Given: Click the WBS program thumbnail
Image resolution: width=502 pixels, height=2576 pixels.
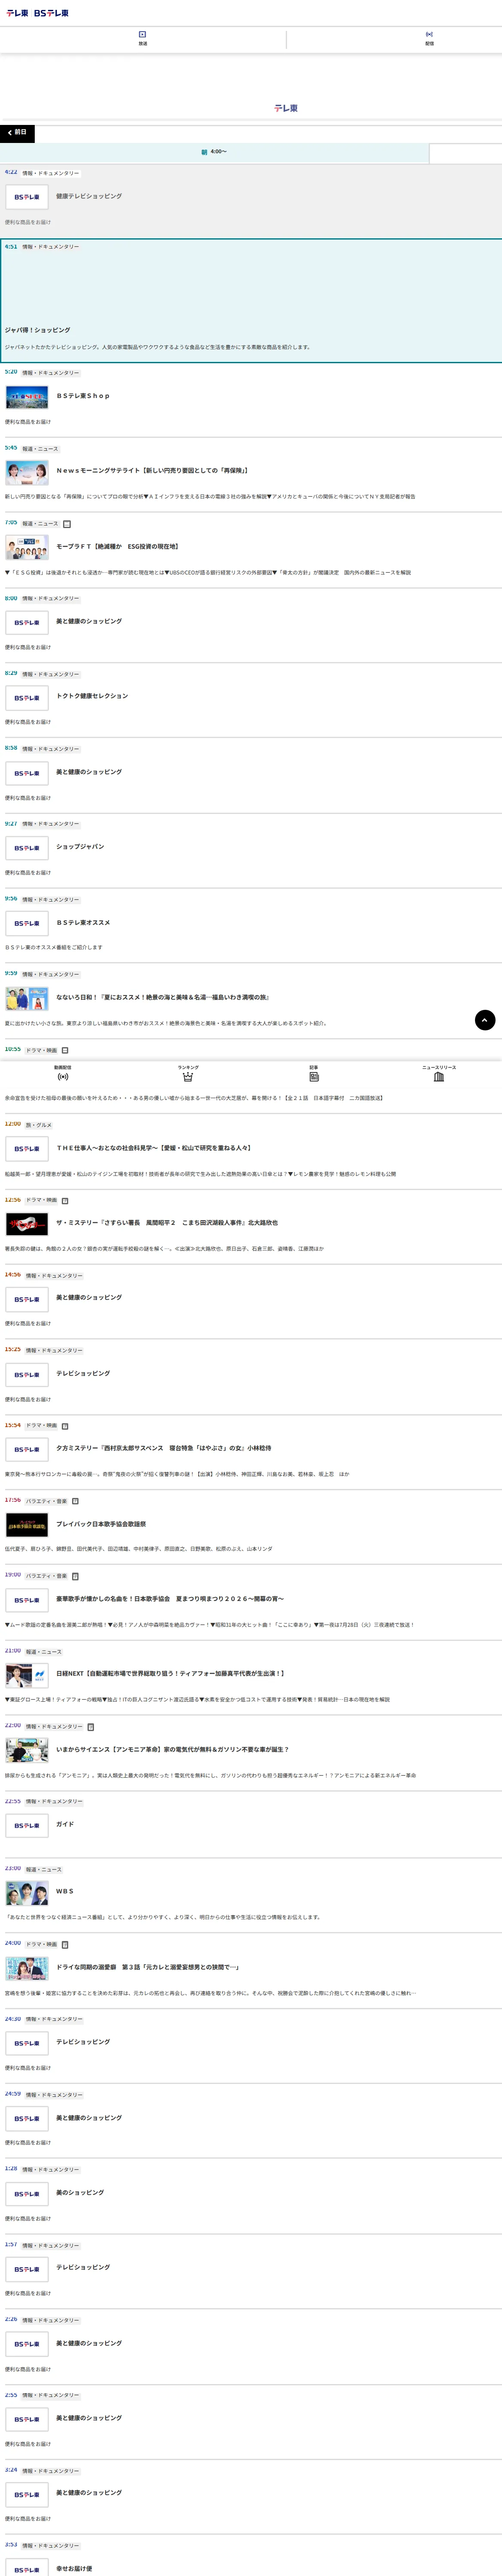Looking at the screenshot, I should [27, 1893].
